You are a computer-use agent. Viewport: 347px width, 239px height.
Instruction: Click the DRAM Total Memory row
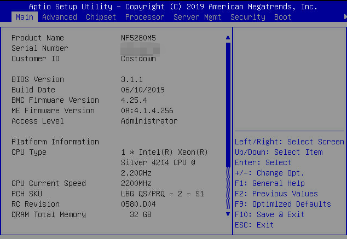tap(49, 214)
